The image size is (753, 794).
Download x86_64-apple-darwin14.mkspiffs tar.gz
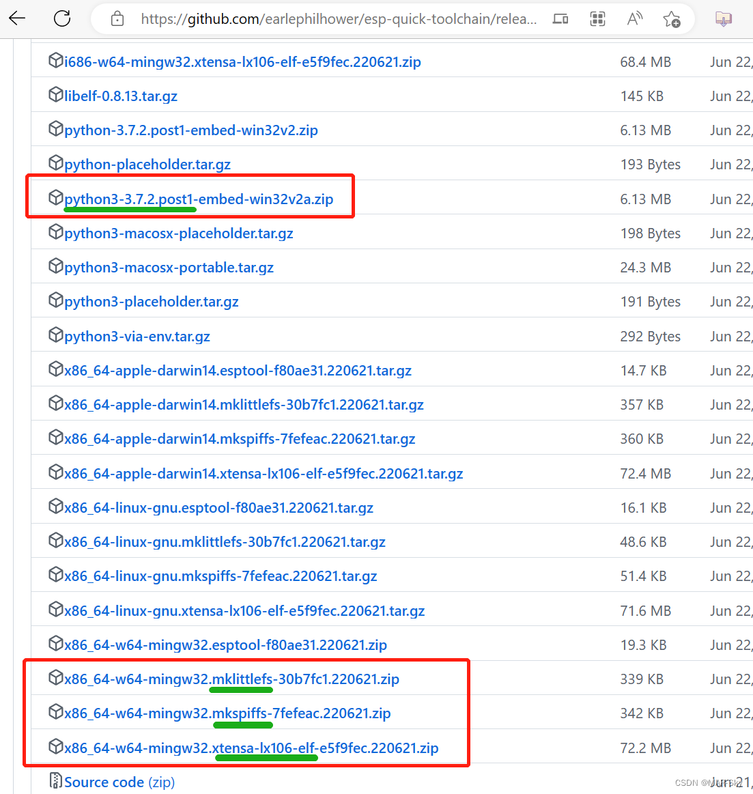(240, 439)
